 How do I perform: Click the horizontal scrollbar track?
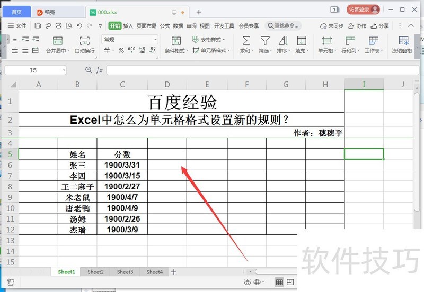coord(276,271)
